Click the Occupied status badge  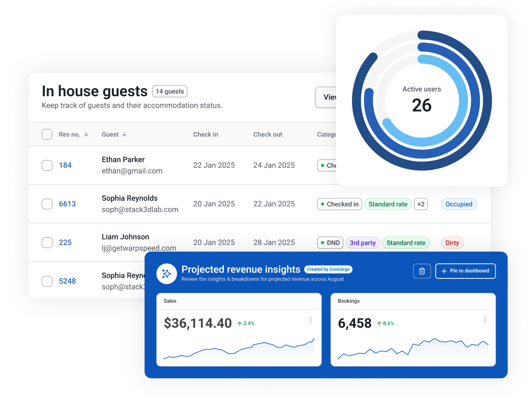458,204
